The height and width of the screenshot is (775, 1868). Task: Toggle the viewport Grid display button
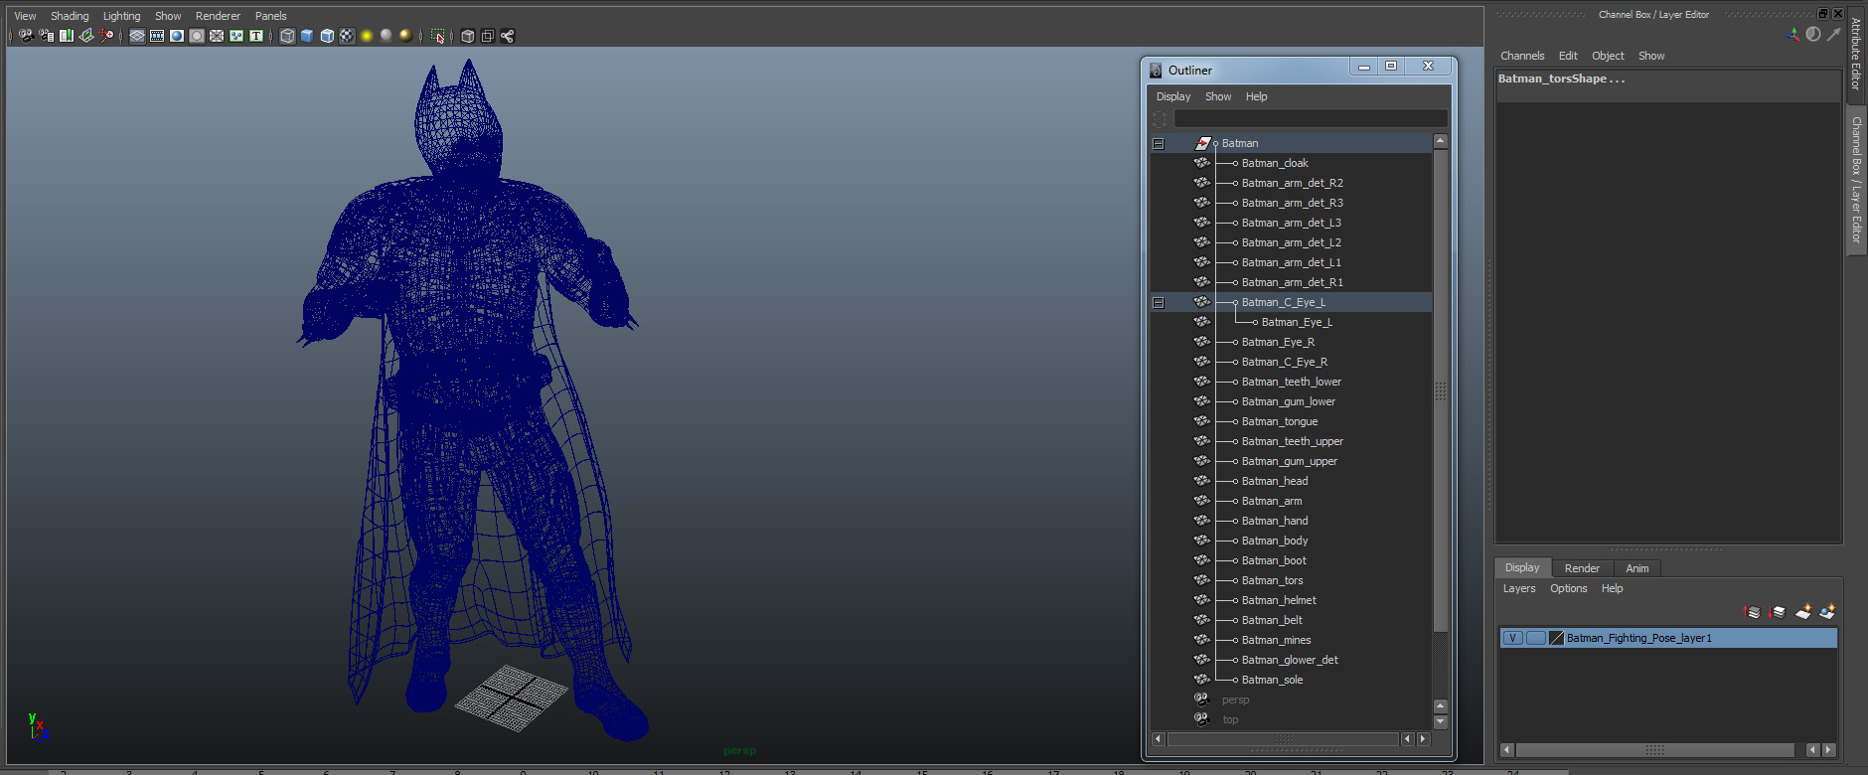click(x=137, y=36)
